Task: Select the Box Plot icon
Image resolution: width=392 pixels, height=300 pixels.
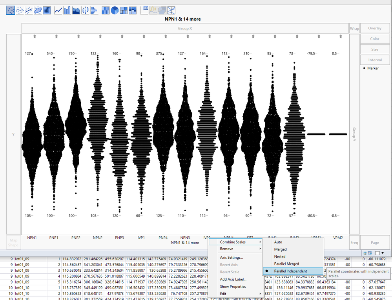Action: (85, 10)
